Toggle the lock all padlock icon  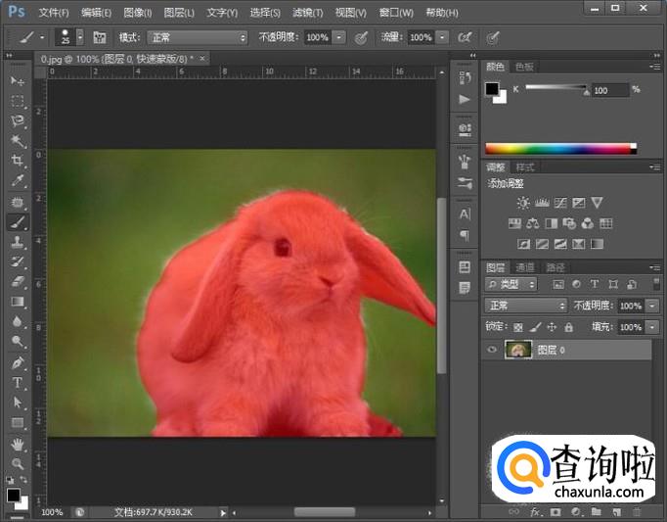(568, 327)
